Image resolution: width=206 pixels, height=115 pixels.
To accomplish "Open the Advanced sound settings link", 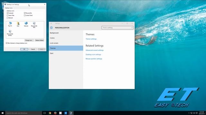I will click(x=95, y=50).
